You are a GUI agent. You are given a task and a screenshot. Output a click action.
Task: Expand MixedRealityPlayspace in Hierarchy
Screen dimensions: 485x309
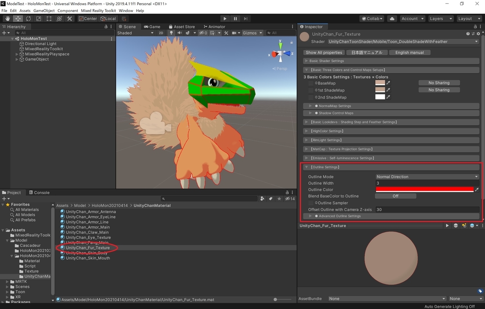tap(17, 54)
